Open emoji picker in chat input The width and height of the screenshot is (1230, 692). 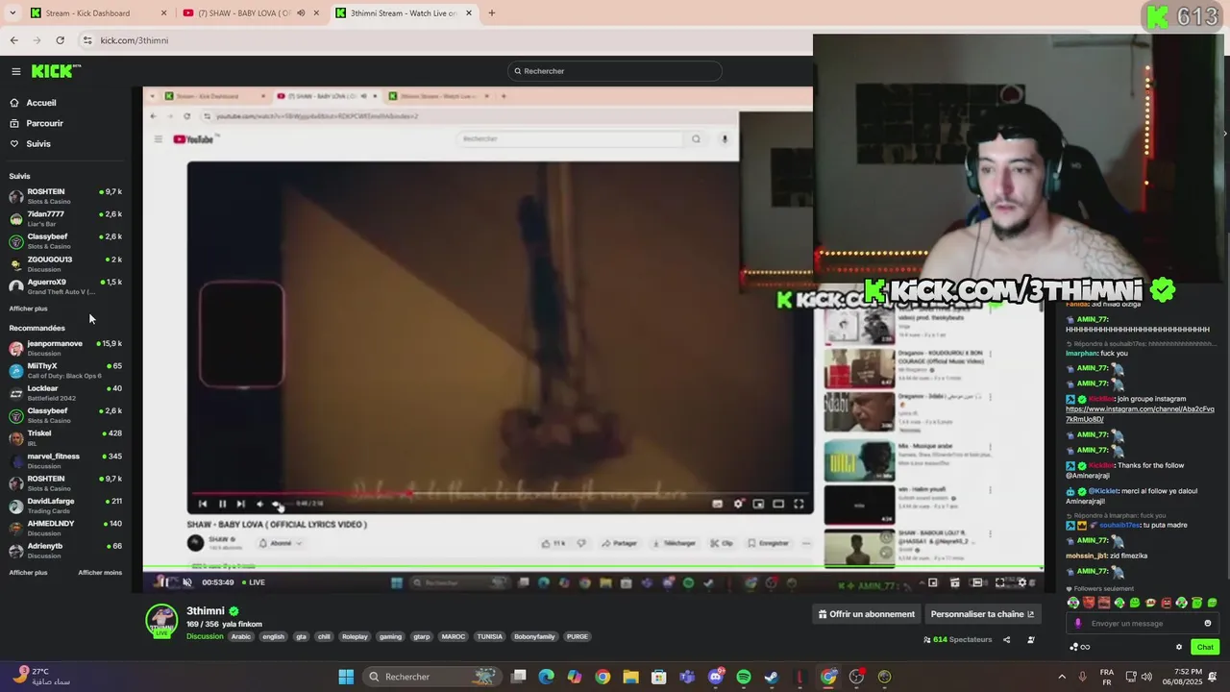point(1208,624)
